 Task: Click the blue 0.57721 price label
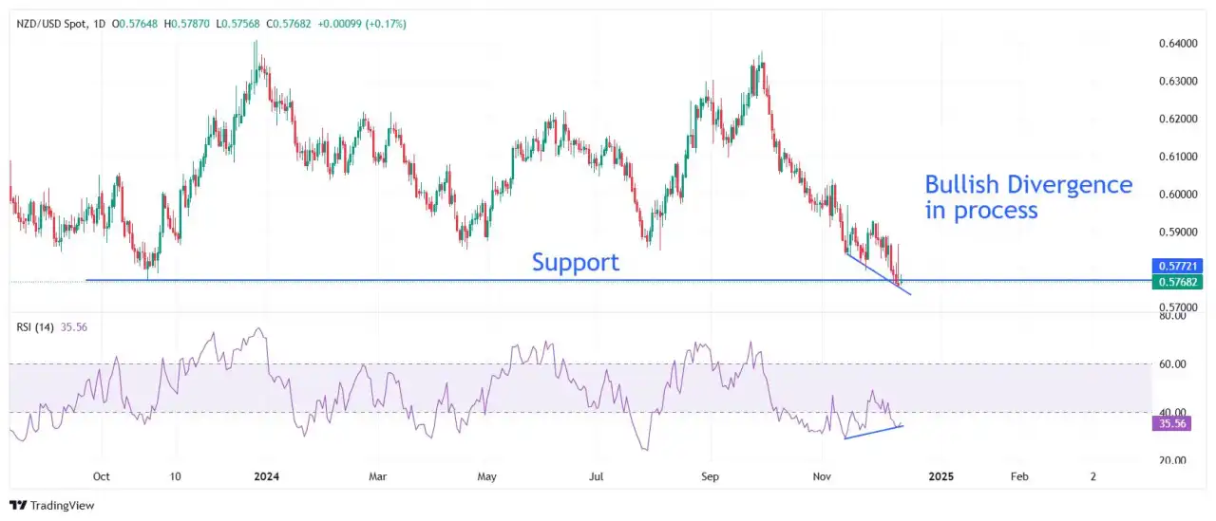[1178, 267]
